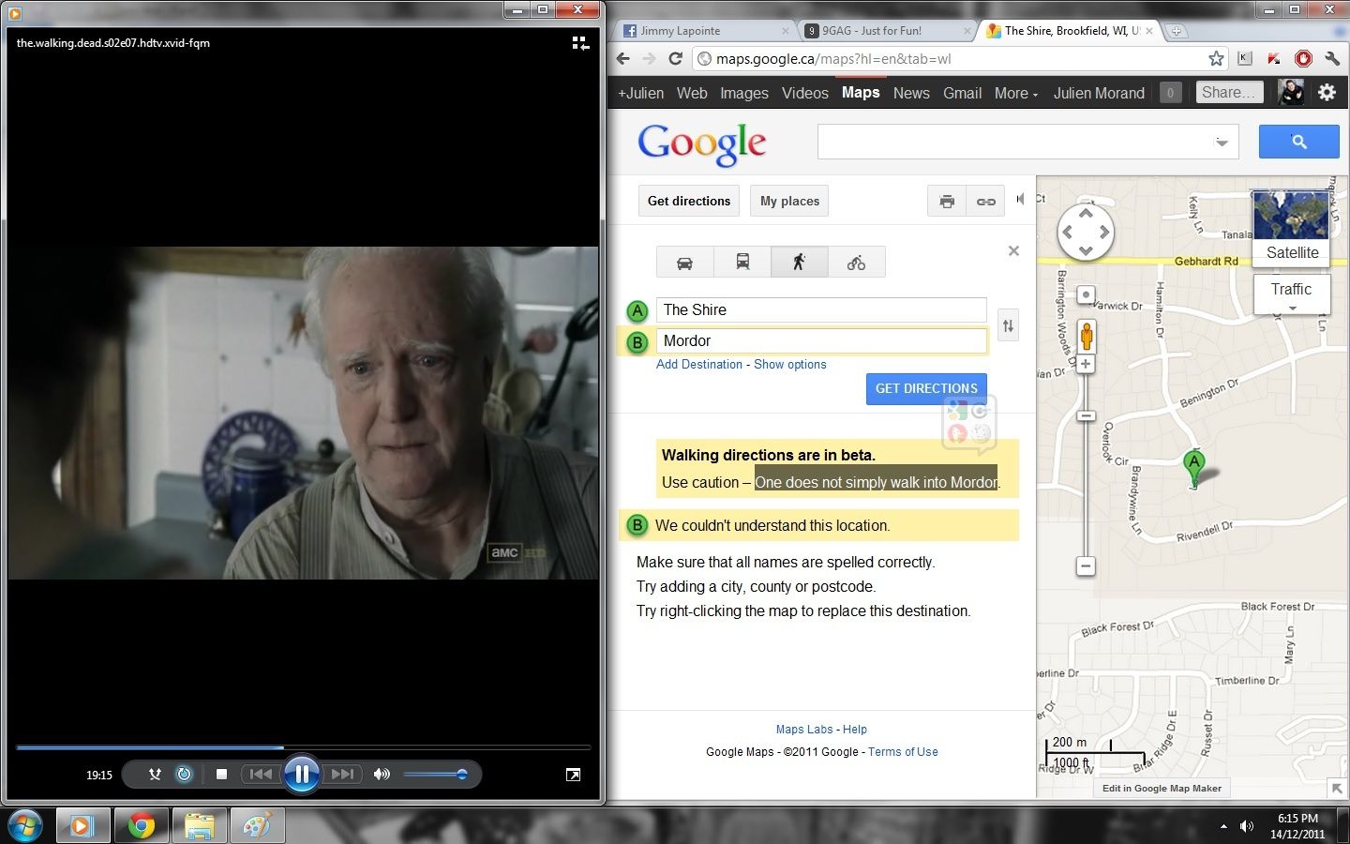Open the Help link

point(855,729)
